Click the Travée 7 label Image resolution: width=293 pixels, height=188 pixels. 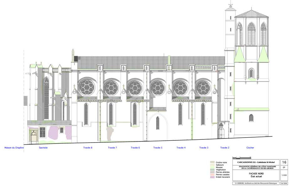(112, 148)
